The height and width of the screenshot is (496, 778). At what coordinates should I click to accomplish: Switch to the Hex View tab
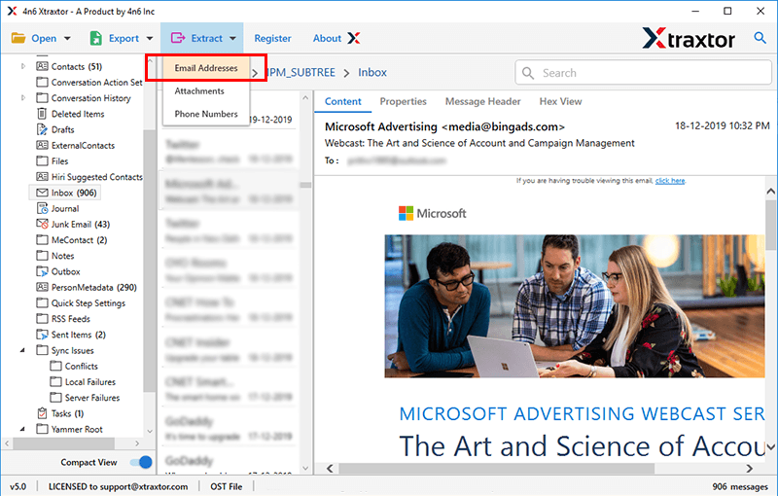[560, 101]
